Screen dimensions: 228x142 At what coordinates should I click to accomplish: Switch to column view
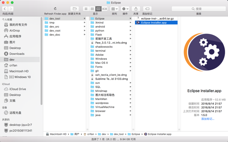(x=98, y=9)
